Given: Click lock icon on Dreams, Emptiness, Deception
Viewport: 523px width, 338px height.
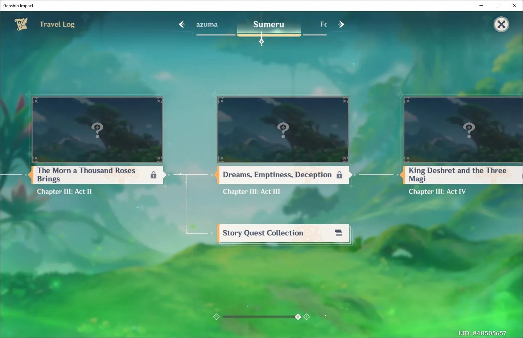Looking at the screenshot, I should (339, 175).
